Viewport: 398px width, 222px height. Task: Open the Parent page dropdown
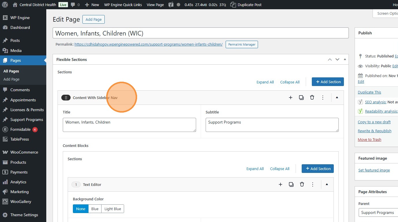point(378,212)
